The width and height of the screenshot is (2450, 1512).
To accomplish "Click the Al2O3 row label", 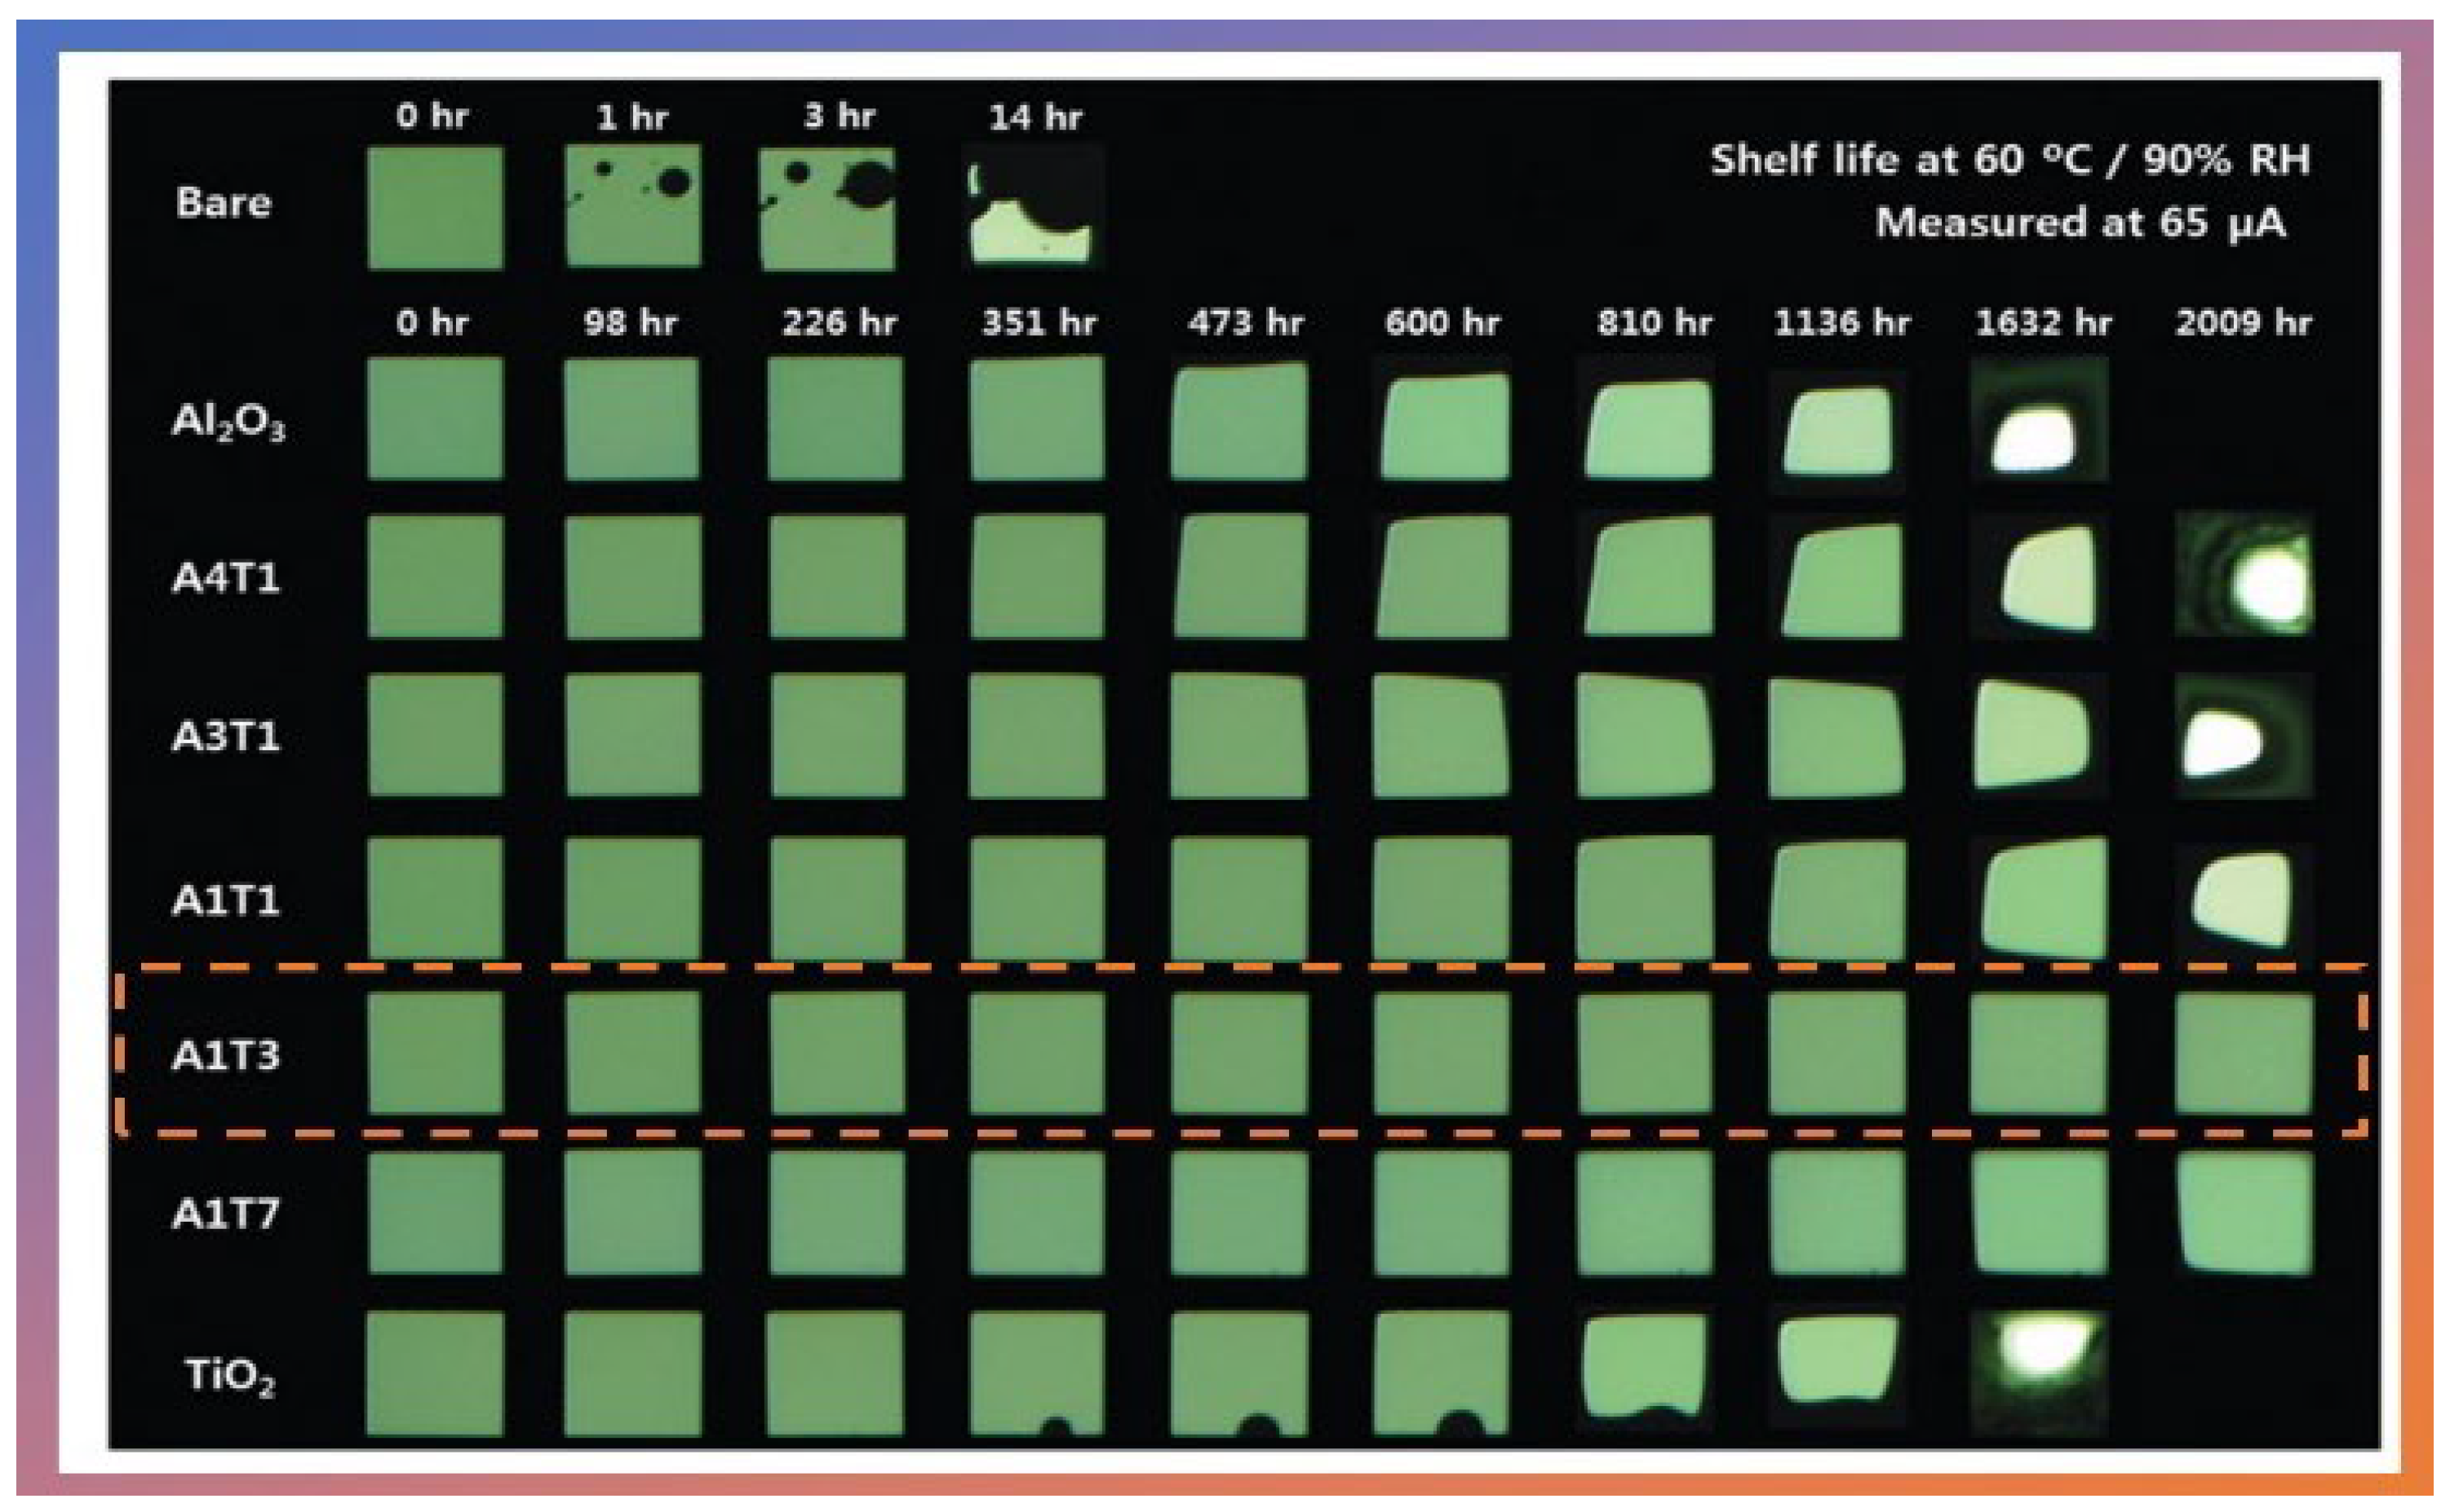I will click(228, 421).
